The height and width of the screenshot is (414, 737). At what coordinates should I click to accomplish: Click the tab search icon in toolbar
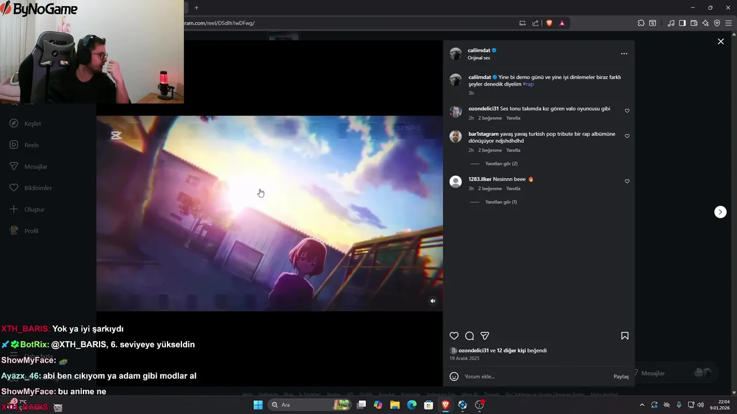tap(652, 23)
